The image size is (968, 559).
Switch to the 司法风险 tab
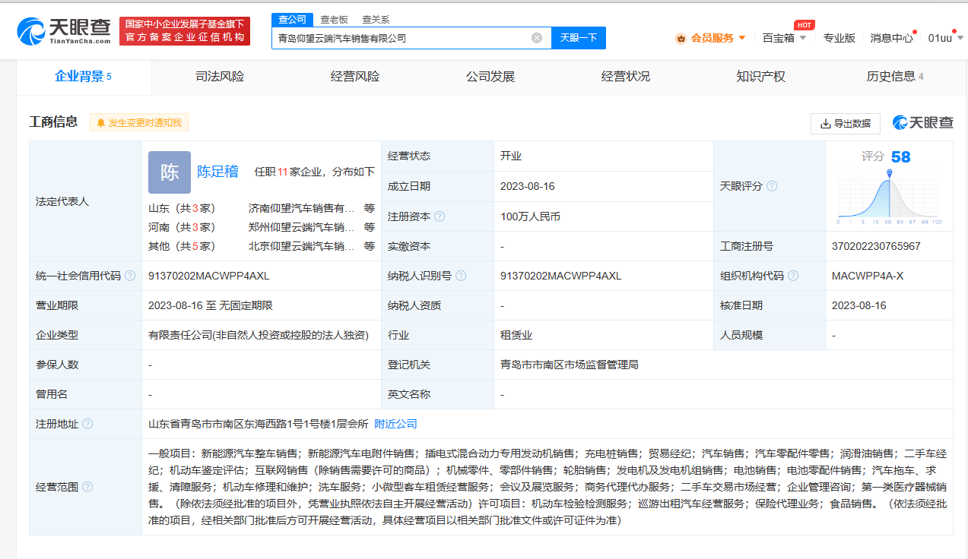click(220, 77)
